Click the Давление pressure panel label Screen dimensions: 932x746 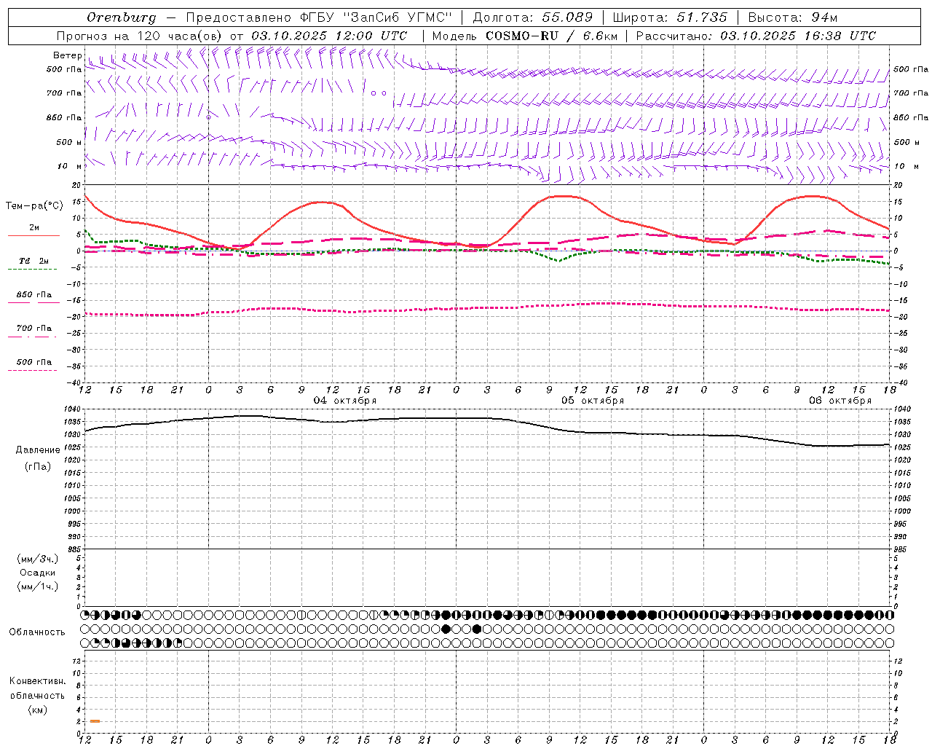[38, 450]
